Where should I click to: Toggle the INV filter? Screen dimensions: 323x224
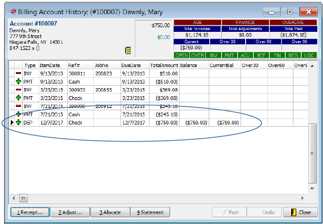point(213,55)
